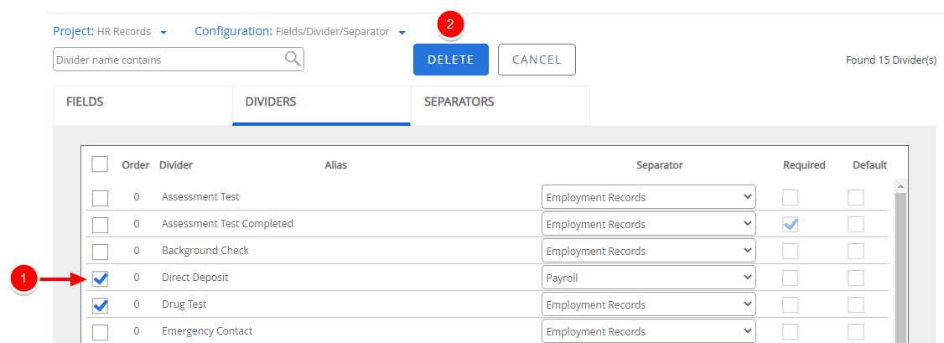
Task: Click the DELETE button
Action: [x=451, y=60]
